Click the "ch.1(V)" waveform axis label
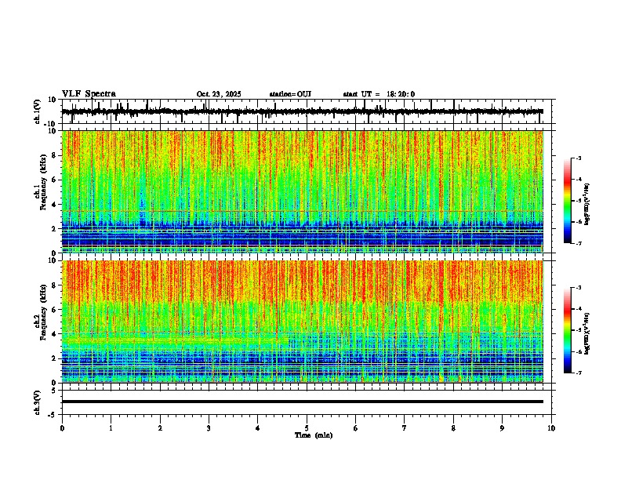Viewport: 621px width, 480px height. point(38,111)
